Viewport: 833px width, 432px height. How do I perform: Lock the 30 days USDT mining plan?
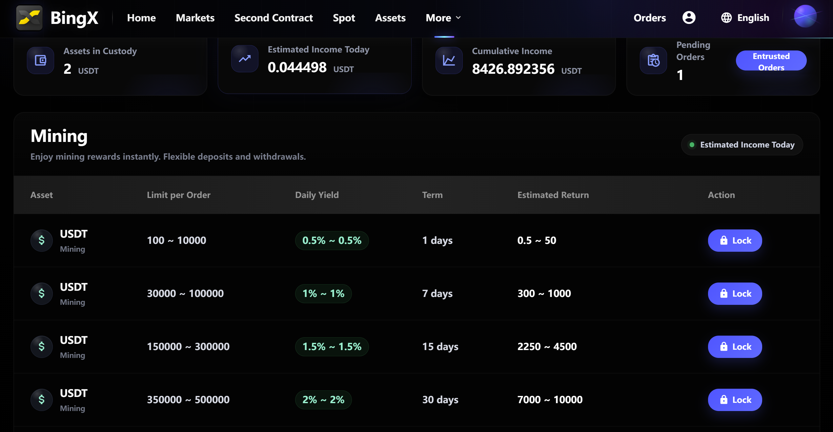click(735, 400)
